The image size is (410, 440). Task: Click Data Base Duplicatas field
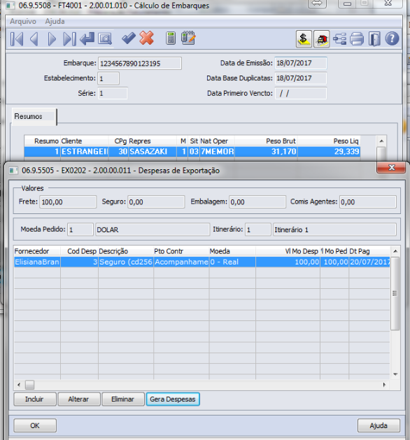[x=301, y=78]
